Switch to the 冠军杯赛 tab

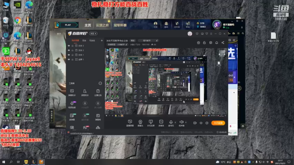[120, 25]
